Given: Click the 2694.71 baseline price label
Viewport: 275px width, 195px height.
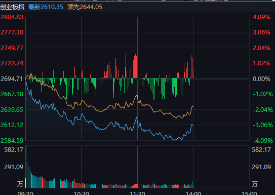Looking at the screenshot, I should (x=12, y=79).
